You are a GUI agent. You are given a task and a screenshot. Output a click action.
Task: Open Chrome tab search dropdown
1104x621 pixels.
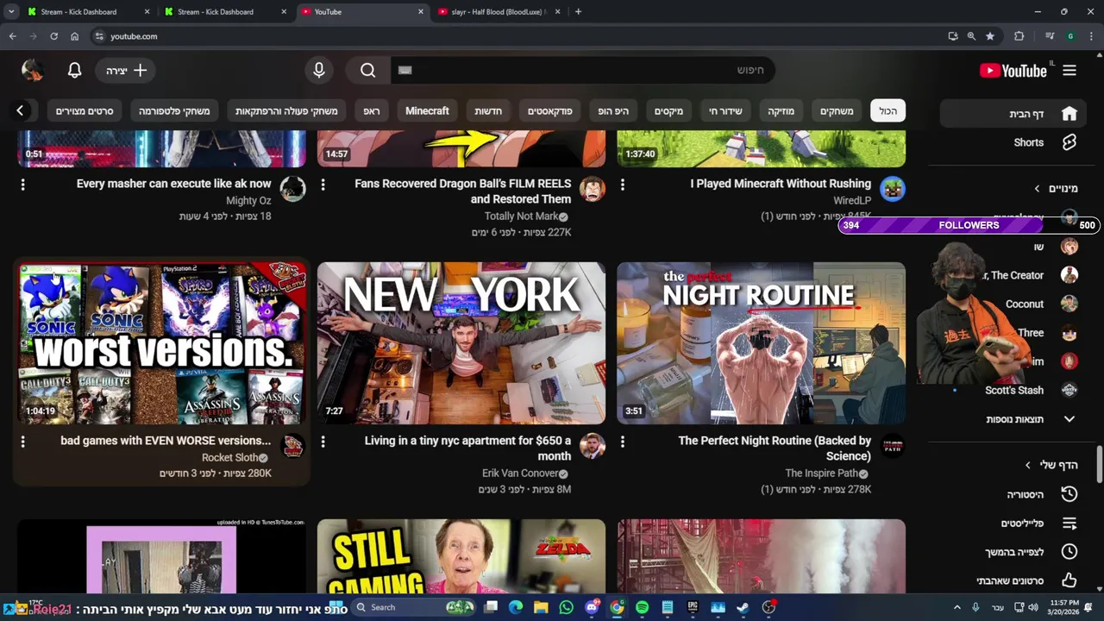(x=12, y=12)
